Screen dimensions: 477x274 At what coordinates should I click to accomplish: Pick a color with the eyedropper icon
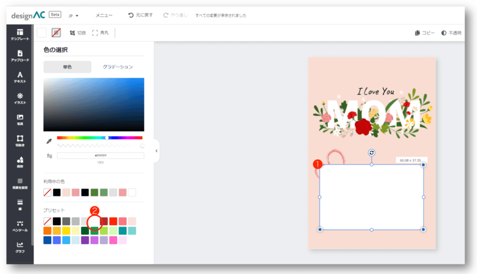tap(49, 141)
